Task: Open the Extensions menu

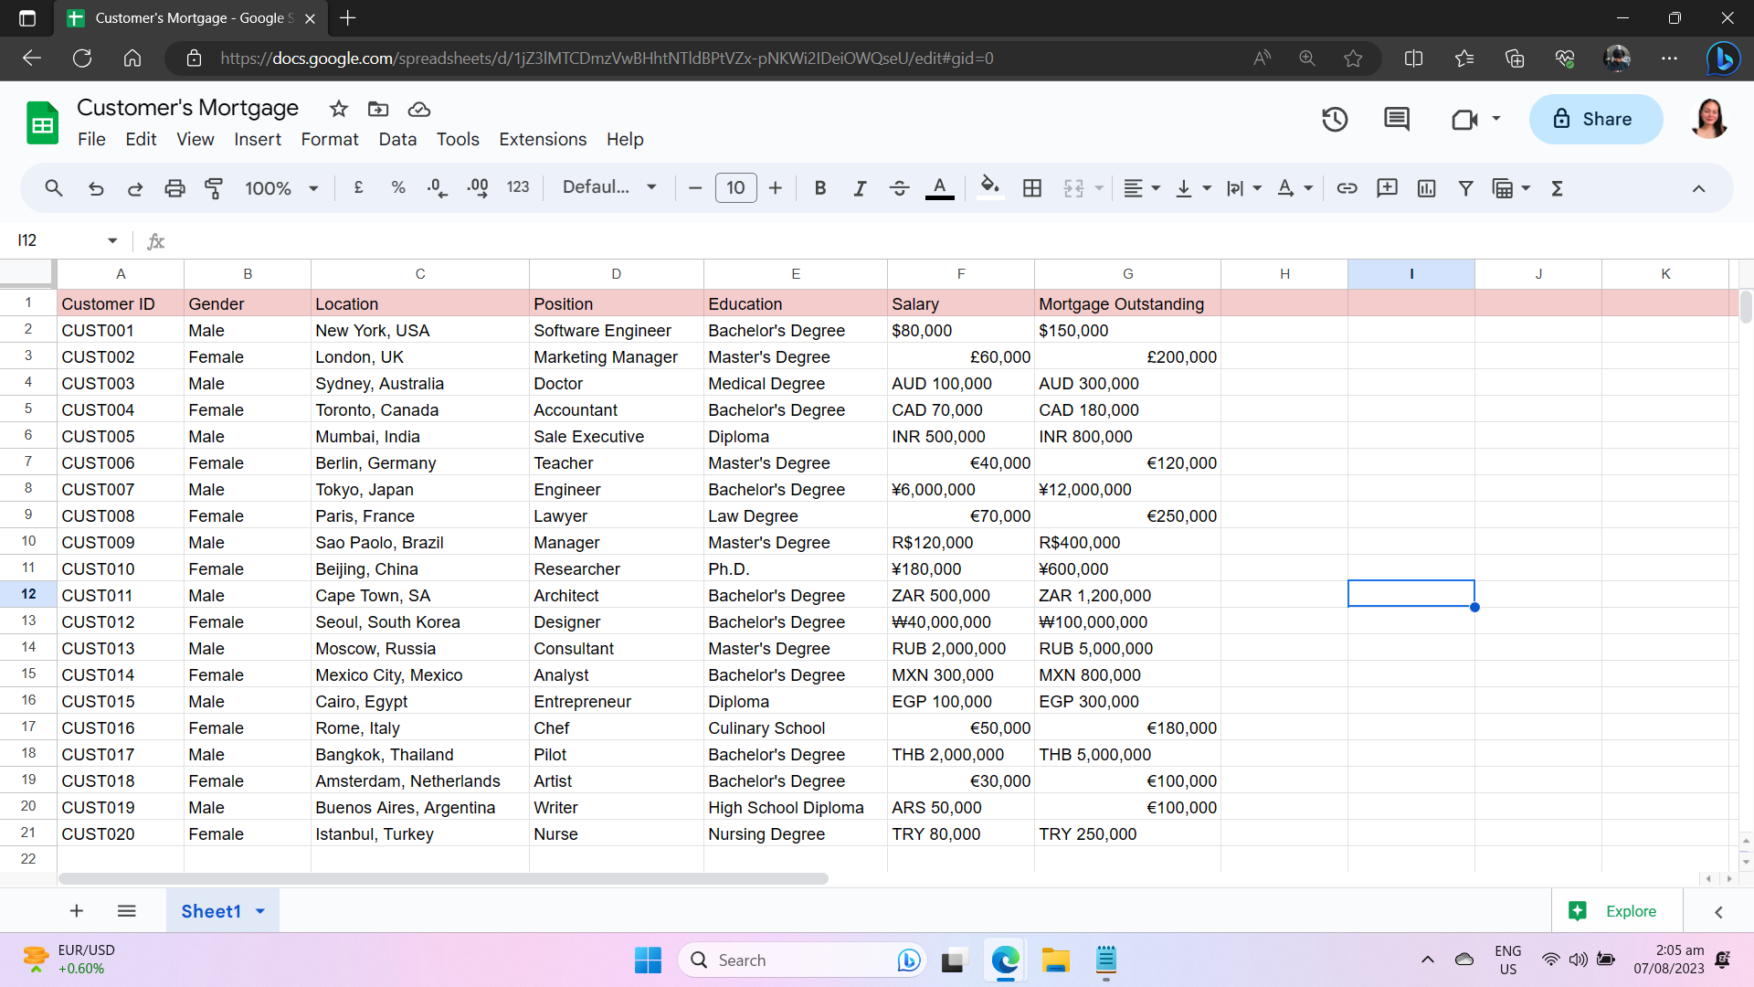Action: (x=543, y=139)
